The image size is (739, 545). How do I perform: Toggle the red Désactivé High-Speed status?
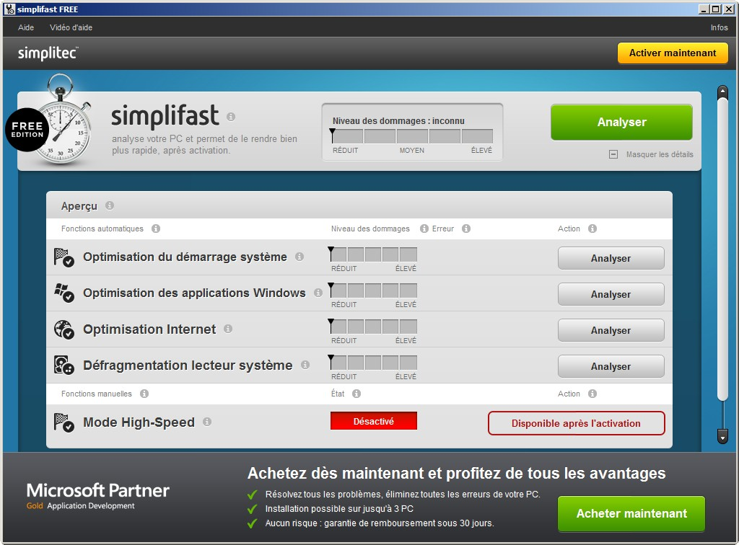(374, 421)
